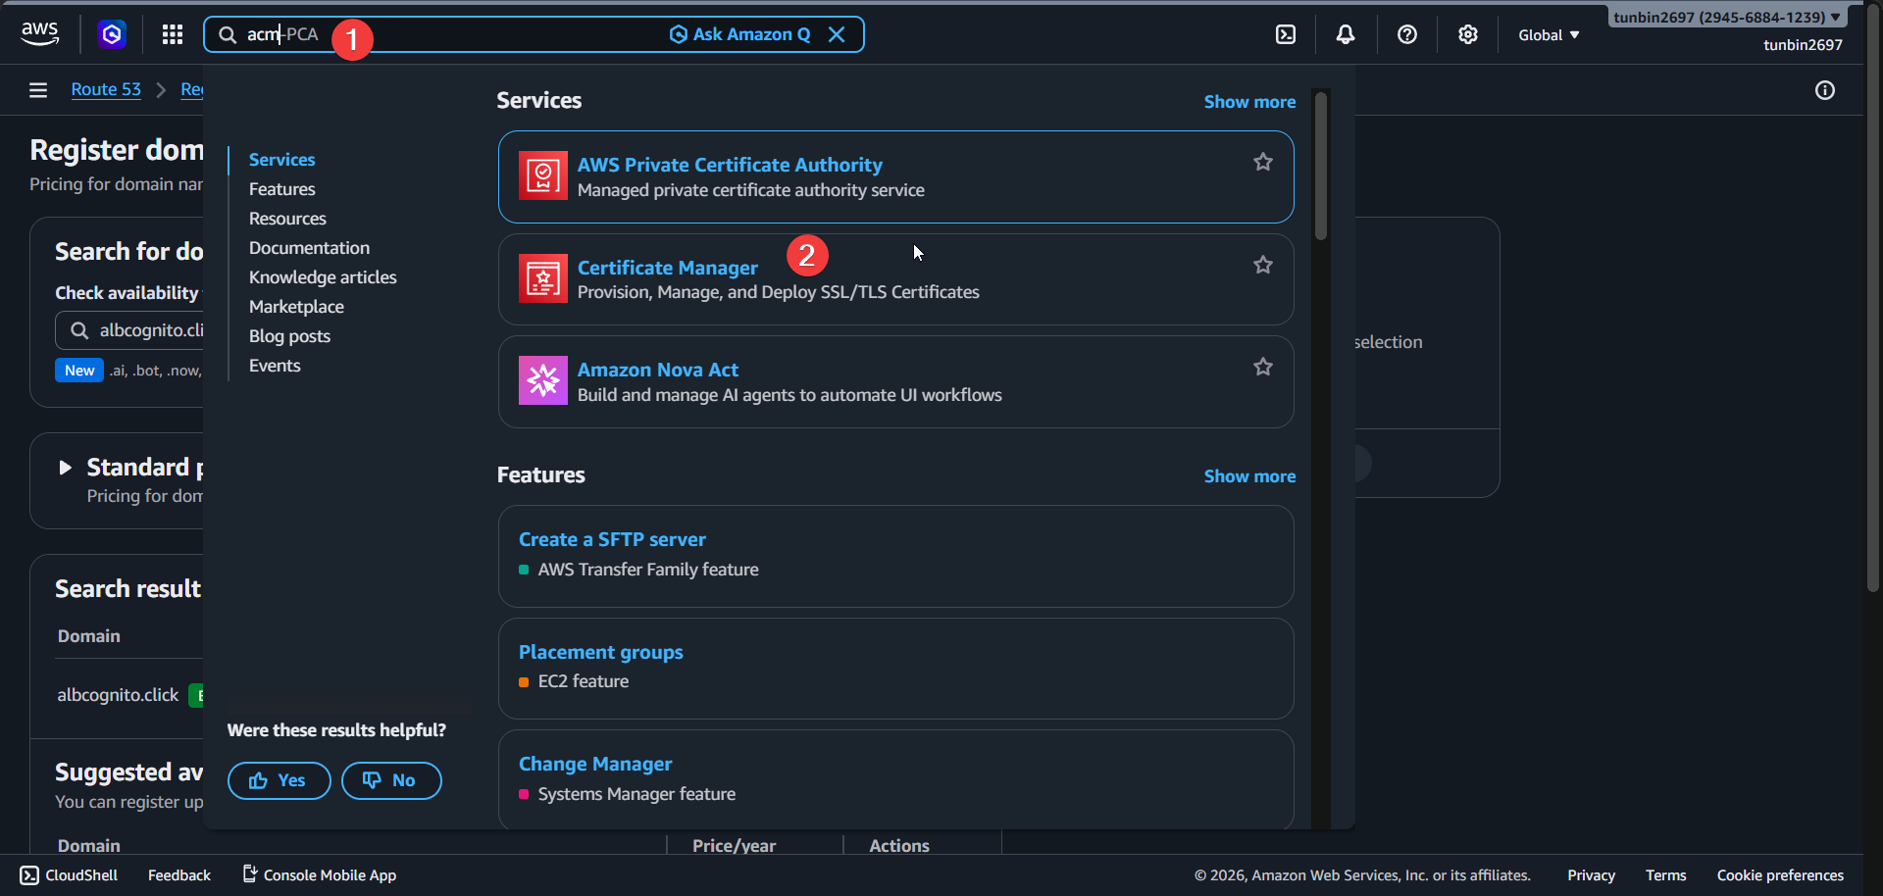Show more Services search results

(x=1249, y=101)
